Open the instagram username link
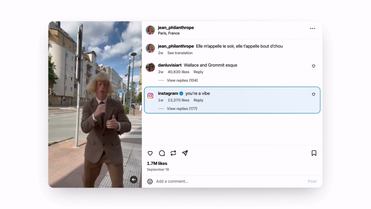Screen dimensions: 371x209 point(168,93)
